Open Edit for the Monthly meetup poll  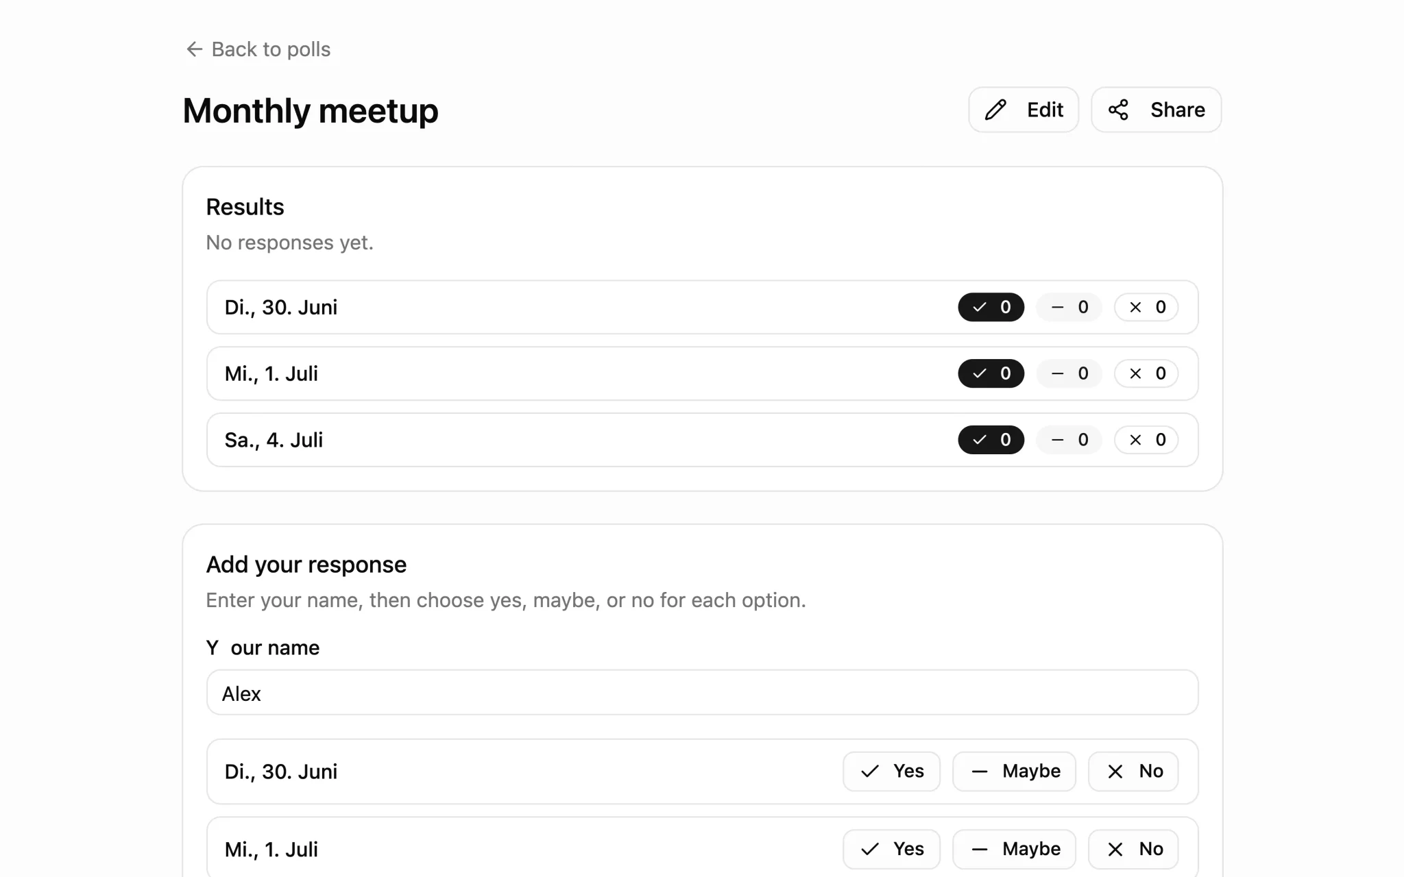point(1024,110)
